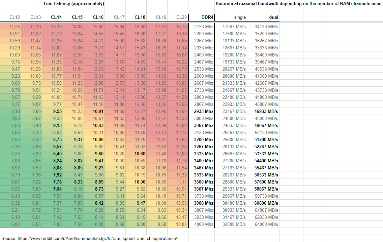Click the 28800 MB/s bandwidth cell
The image size is (383, 242).
click(231, 182)
